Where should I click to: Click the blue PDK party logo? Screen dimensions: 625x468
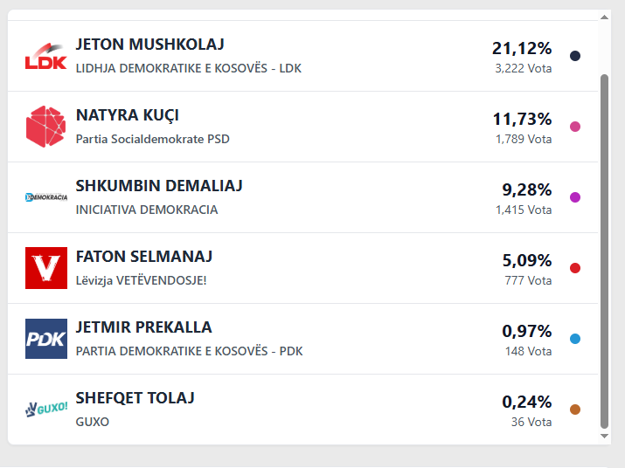pos(45,339)
